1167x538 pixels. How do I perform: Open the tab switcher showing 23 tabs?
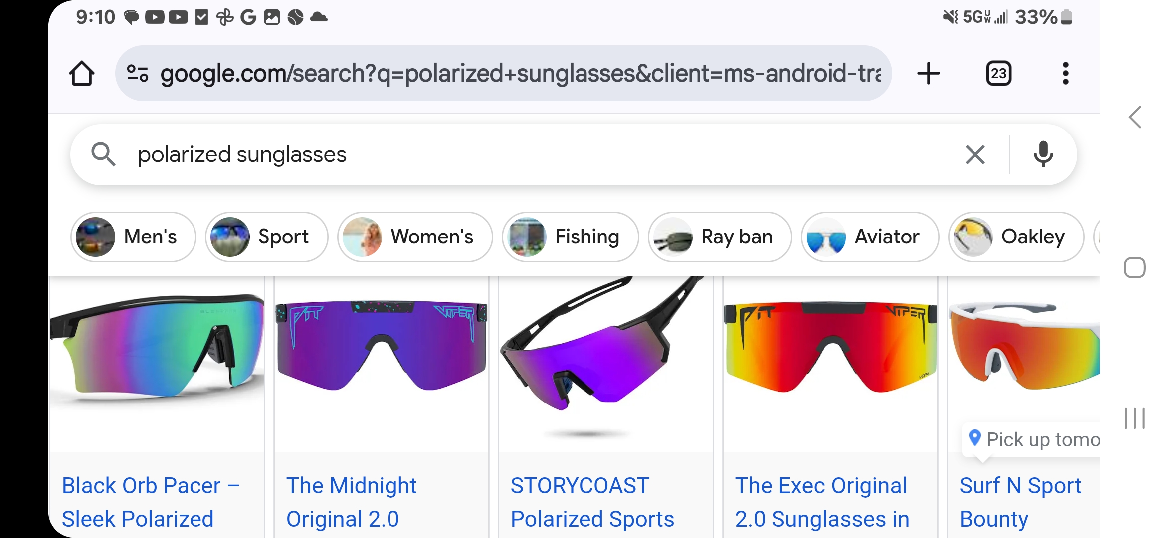point(998,74)
